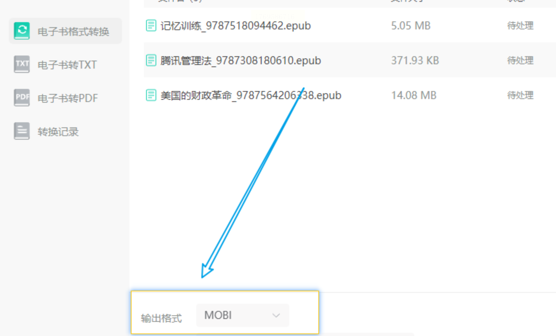Switch to 电子书格式转换 section
Screen dimensions: 556x336
[65, 31]
